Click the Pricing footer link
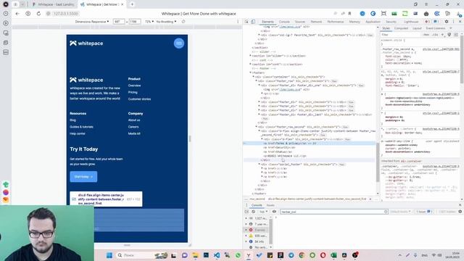 pyautogui.click(x=133, y=92)
